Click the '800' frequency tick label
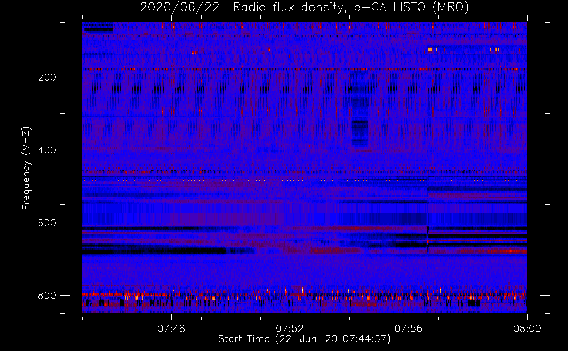Image resolution: width=568 pixels, height=351 pixels. [47, 296]
